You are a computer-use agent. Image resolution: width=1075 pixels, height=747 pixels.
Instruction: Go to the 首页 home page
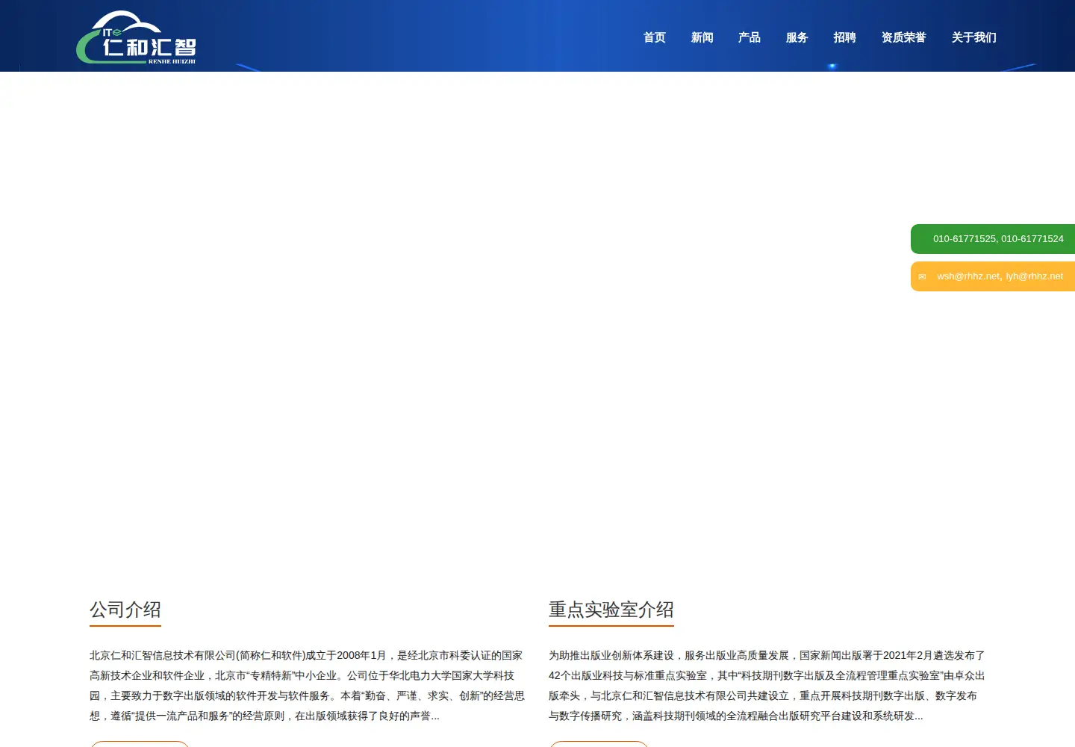point(655,37)
